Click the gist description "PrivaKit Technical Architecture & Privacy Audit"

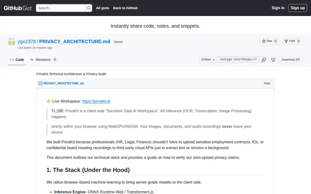click(71, 74)
